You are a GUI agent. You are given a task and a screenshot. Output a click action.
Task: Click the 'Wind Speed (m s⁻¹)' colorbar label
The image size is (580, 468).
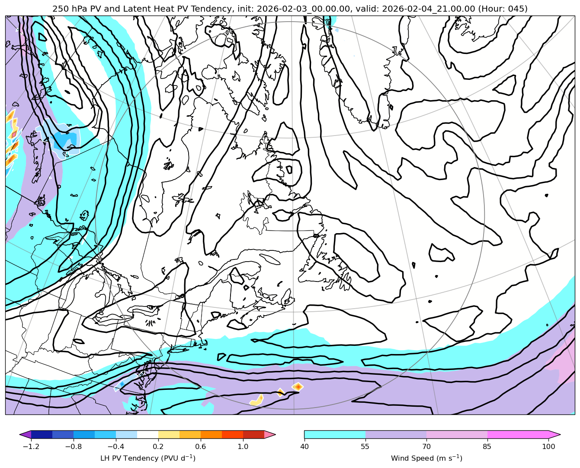tap(426, 458)
